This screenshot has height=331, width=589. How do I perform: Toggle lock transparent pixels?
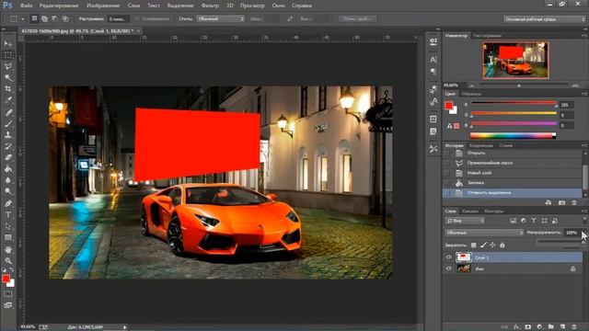[x=474, y=245]
